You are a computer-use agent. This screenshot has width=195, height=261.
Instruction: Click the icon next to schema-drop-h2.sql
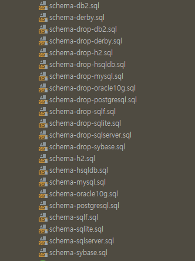(x=43, y=53)
